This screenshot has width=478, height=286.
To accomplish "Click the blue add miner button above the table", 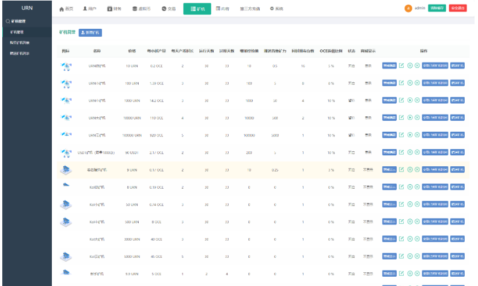I will (90, 33).
